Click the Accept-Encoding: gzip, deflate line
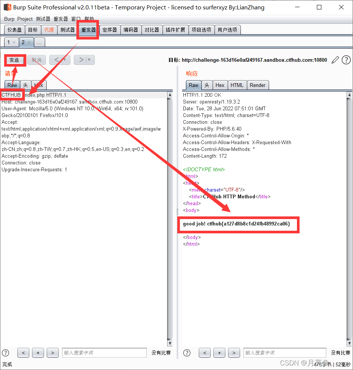Image resolution: width=353 pixels, height=370 pixels. [x=35, y=156]
